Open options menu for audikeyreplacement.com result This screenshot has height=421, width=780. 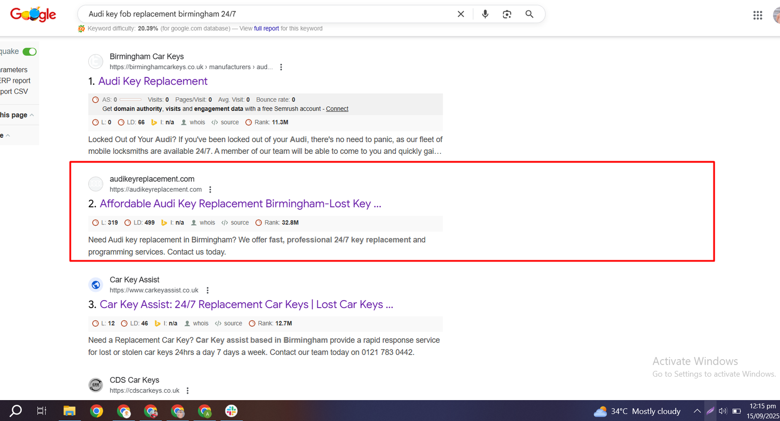pos(210,190)
